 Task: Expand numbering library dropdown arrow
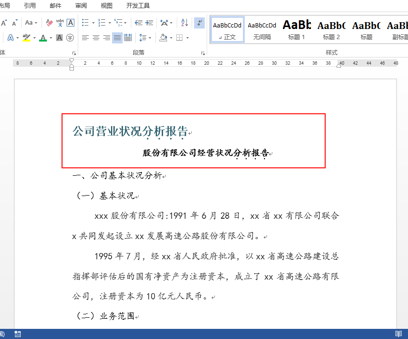point(110,23)
